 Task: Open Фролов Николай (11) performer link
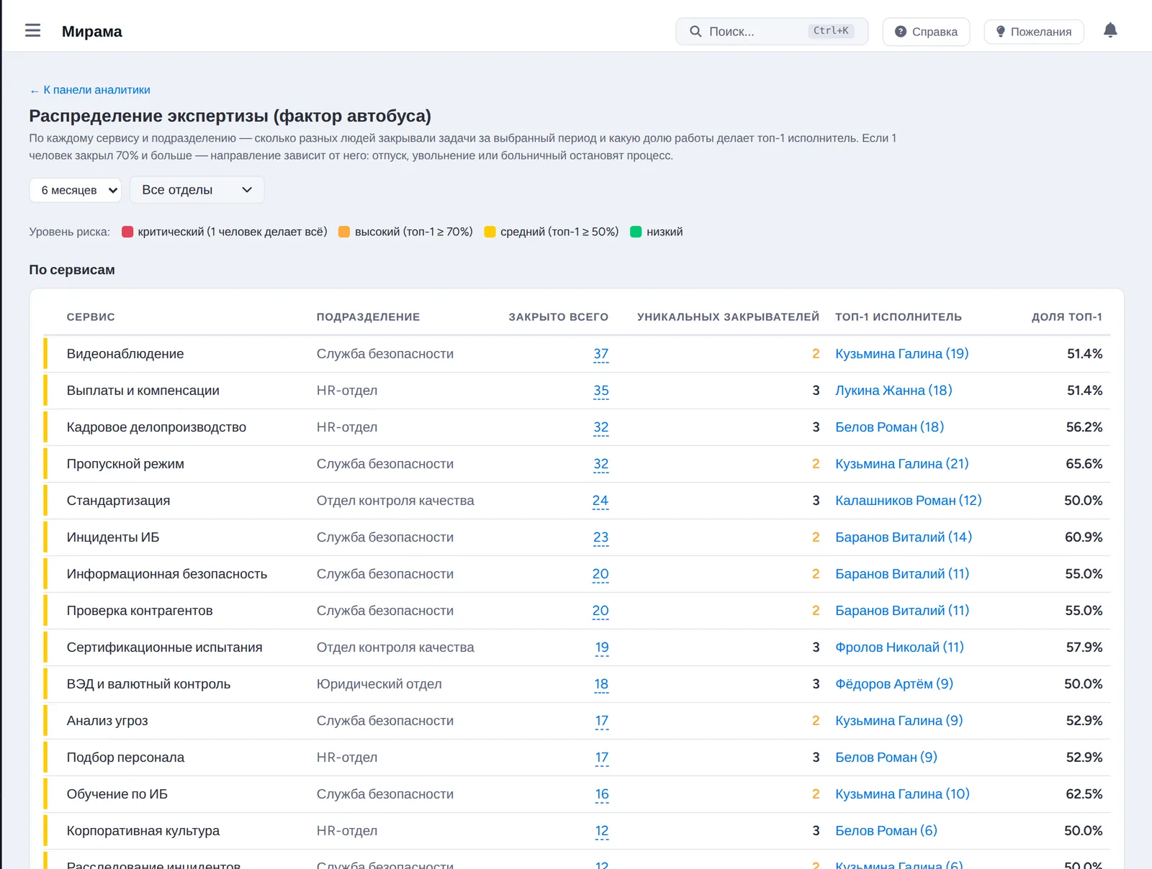pyautogui.click(x=899, y=647)
